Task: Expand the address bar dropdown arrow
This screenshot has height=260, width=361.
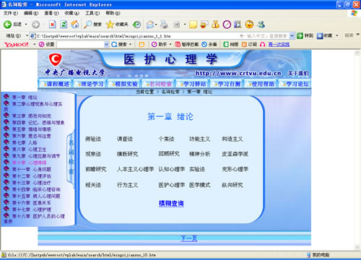Action: [x=292, y=36]
